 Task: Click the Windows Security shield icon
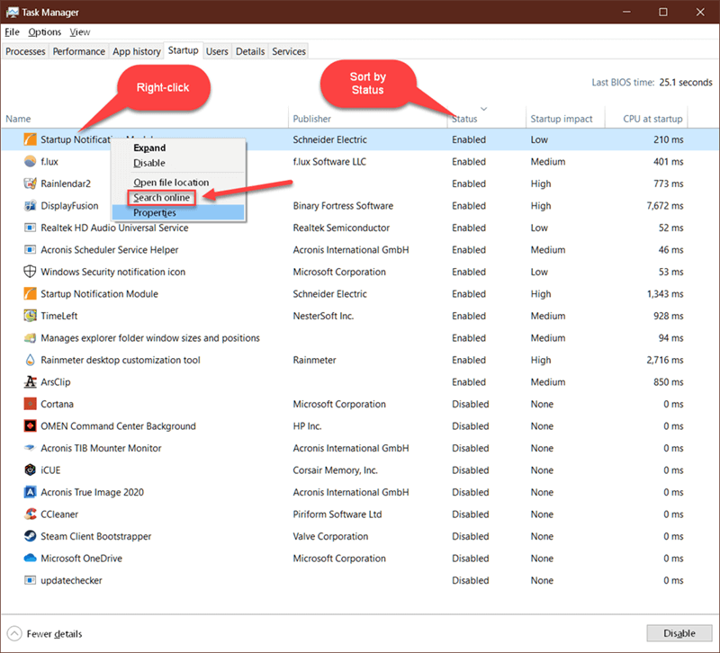click(x=30, y=272)
